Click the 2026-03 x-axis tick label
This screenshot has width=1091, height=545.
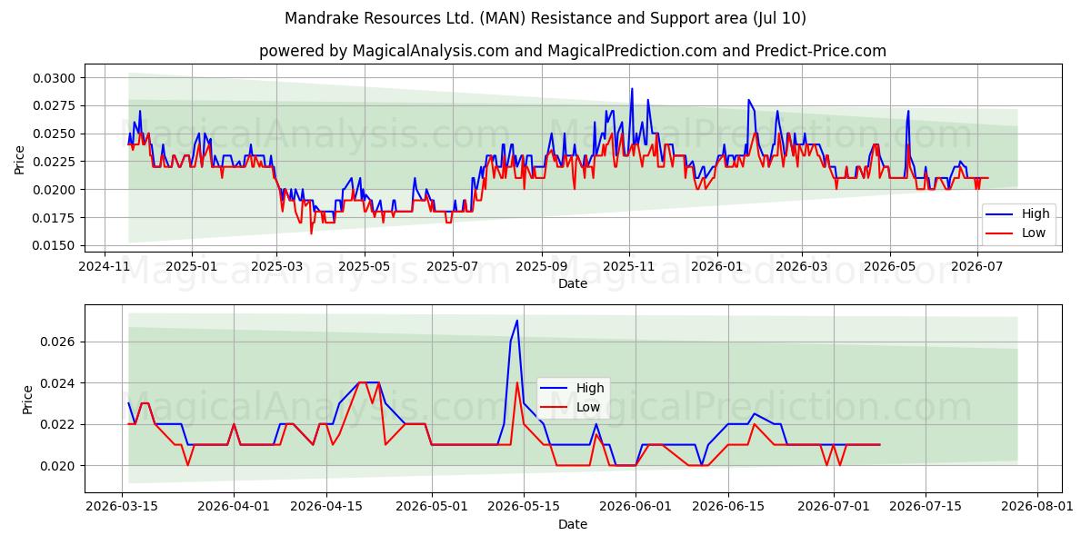click(802, 266)
